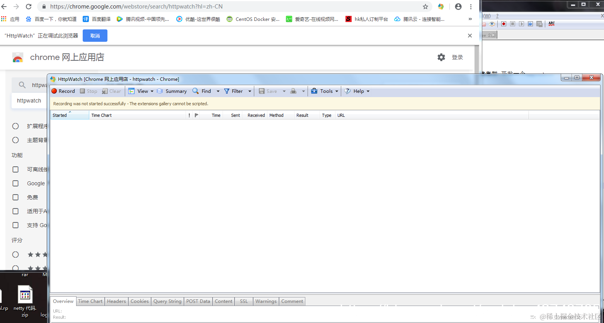Switch to the POST Data tab
The height and width of the screenshot is (323, 604).
point(198,301)
